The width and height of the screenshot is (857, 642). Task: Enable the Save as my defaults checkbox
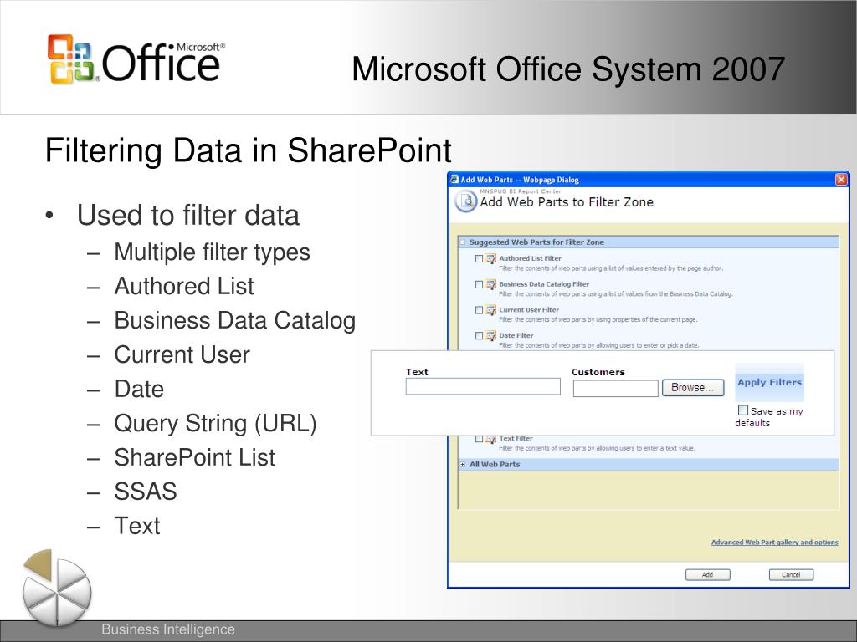[743, 410]
